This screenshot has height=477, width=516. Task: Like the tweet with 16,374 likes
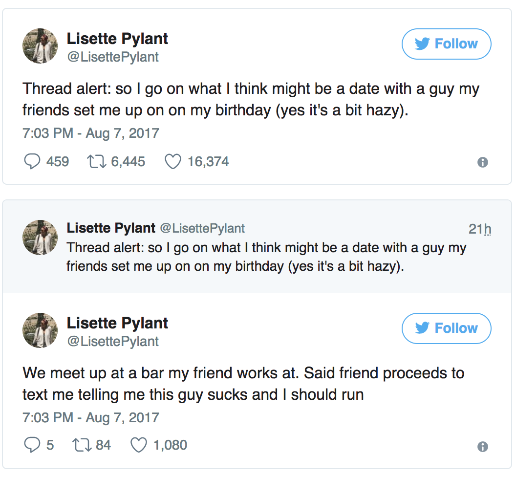coord(173,162)
